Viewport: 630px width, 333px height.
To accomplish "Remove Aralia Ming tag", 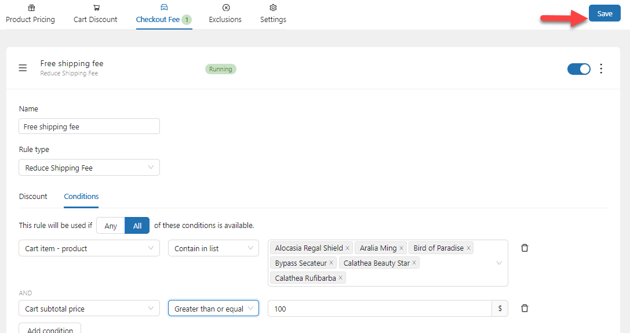I will point(401,248).
